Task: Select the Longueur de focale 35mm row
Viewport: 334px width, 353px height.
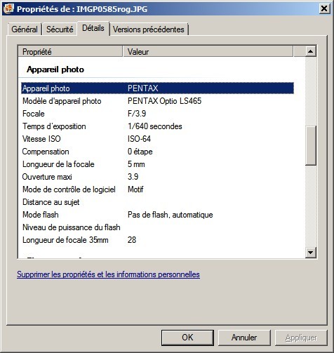Action: [x=157, y=240]
